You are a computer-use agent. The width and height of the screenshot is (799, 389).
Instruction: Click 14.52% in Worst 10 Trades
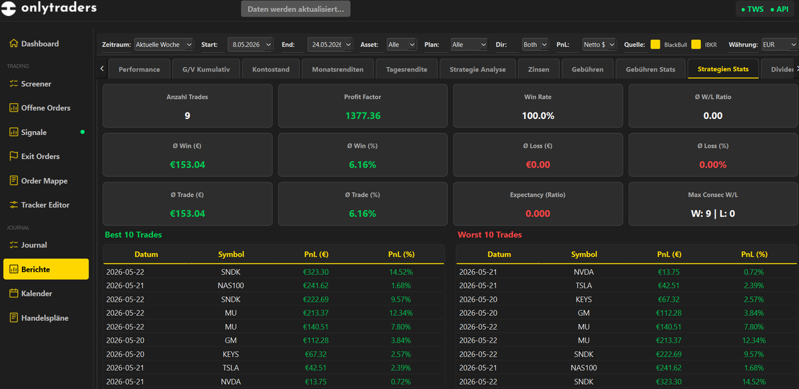(754, 382)
